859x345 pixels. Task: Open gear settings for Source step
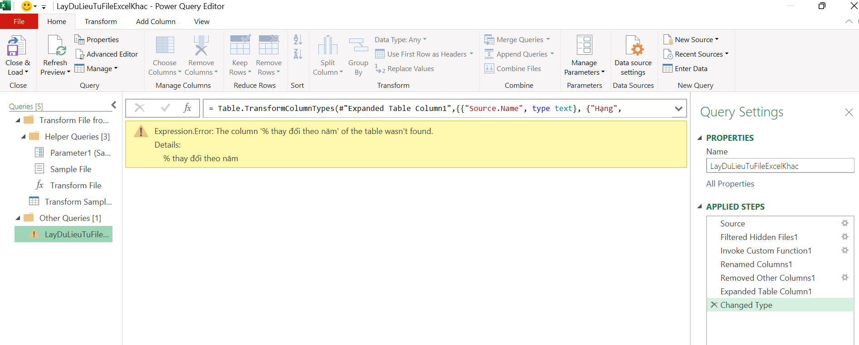844,223
